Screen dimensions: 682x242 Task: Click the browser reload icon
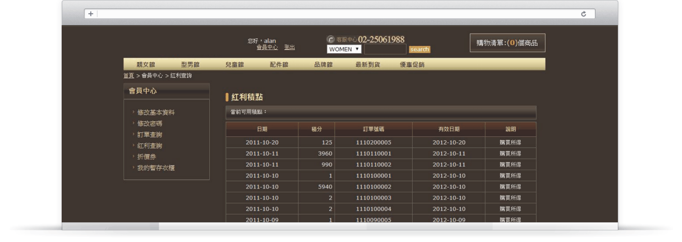(x=584, y=14)
